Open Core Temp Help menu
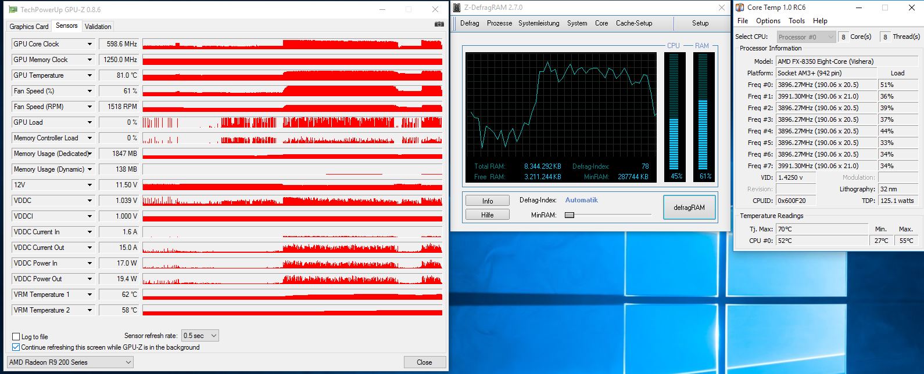Image resolution: width=924 pixels, height=374 pixels. tap(820, 21)
